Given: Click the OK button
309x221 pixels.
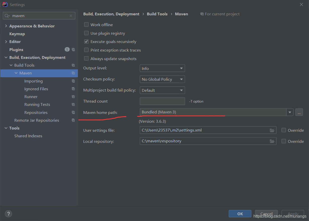Looking at the screenshot, I should point(240,214).
